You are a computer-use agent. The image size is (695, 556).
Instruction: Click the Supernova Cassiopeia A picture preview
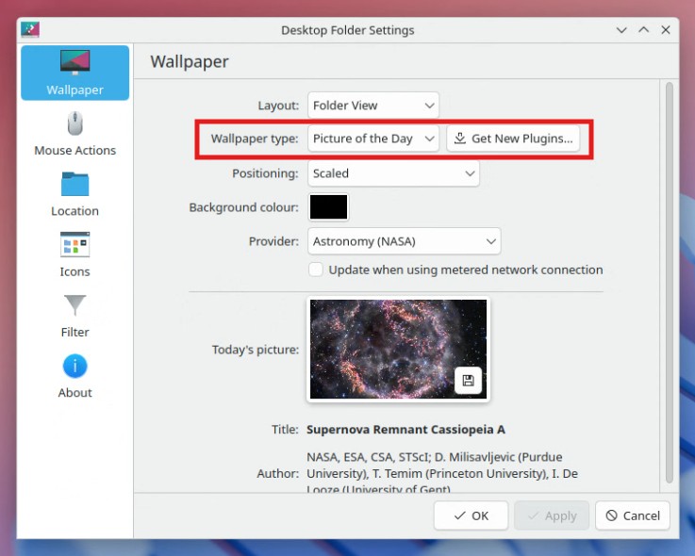(x=387, y=349)
